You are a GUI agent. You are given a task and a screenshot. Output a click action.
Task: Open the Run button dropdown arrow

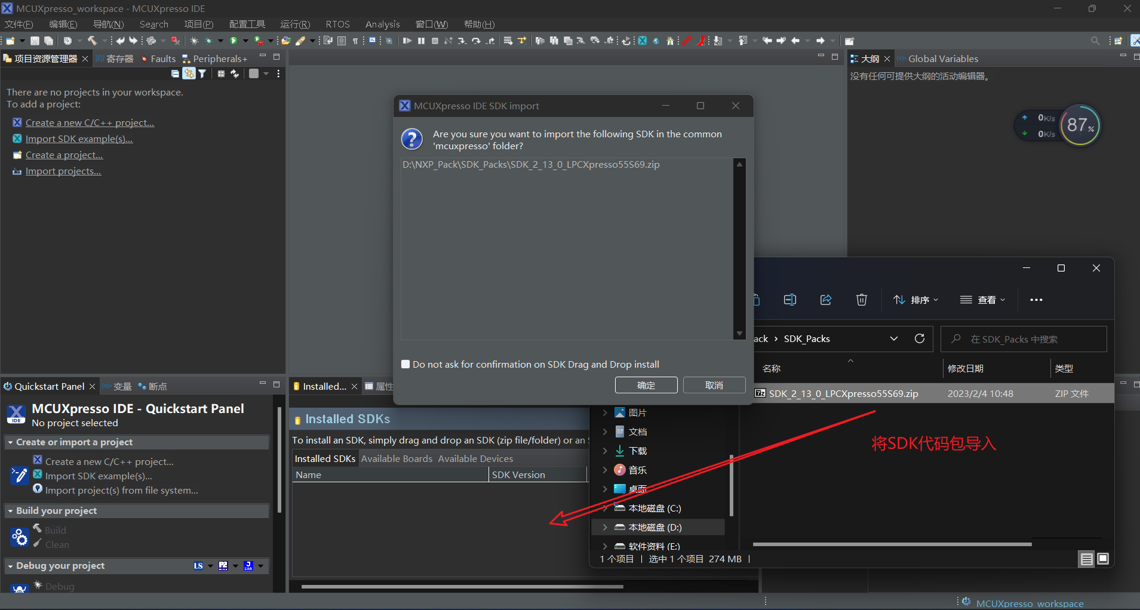[245, 41]
